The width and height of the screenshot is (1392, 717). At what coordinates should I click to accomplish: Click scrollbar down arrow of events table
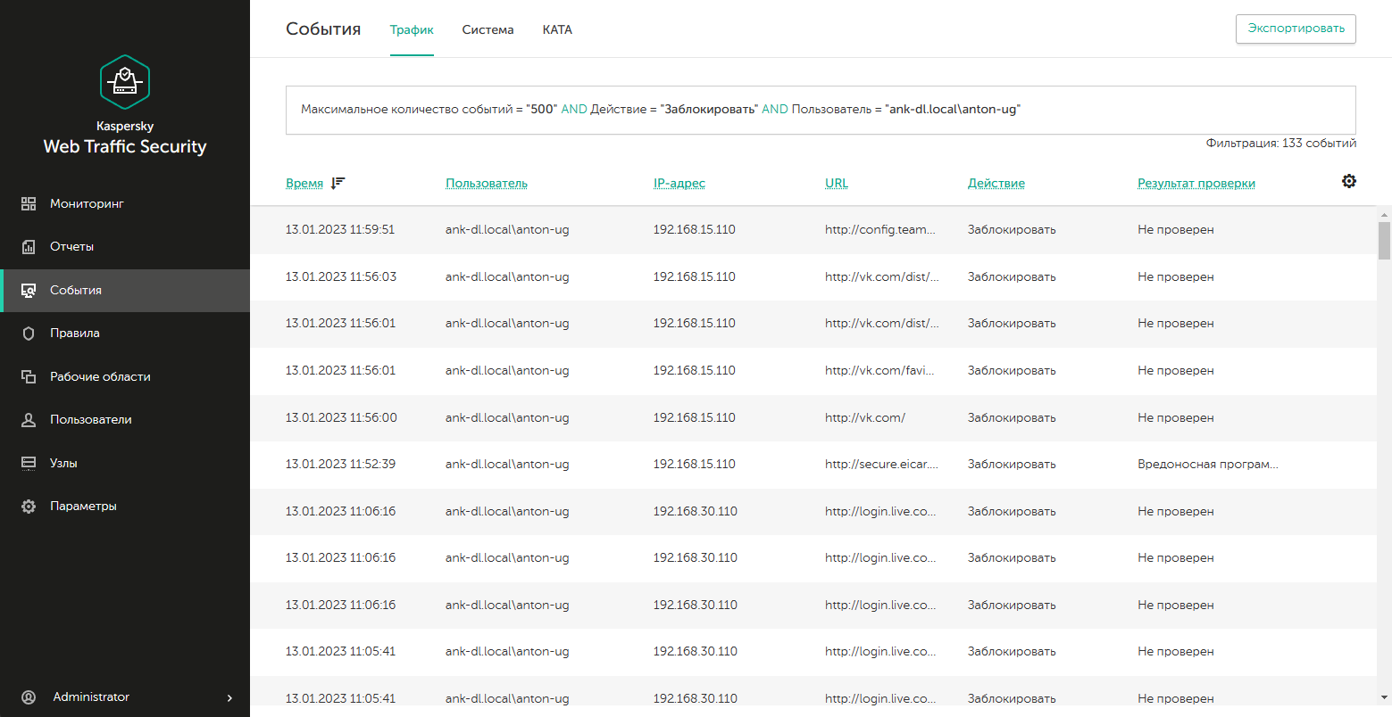[1385, 697]
